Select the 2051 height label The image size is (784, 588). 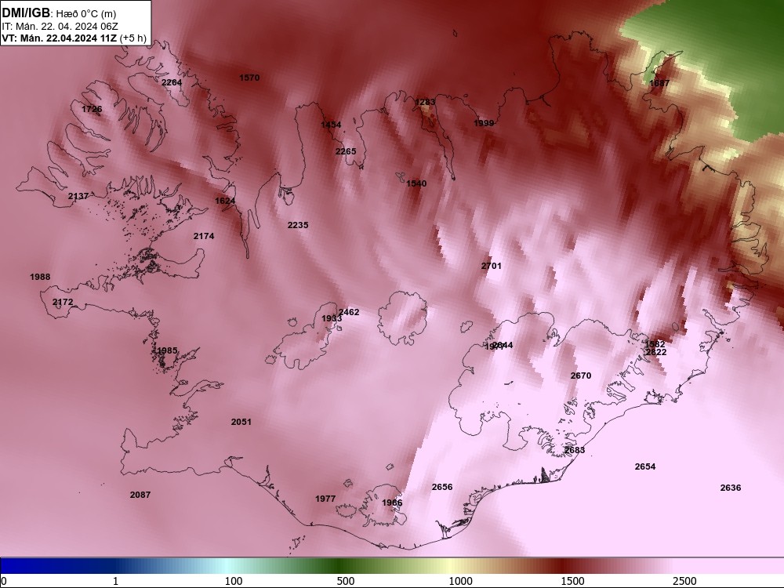[241, 422]
